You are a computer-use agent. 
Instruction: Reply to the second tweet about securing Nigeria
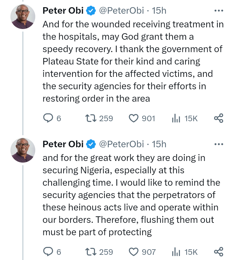(48, 252)
